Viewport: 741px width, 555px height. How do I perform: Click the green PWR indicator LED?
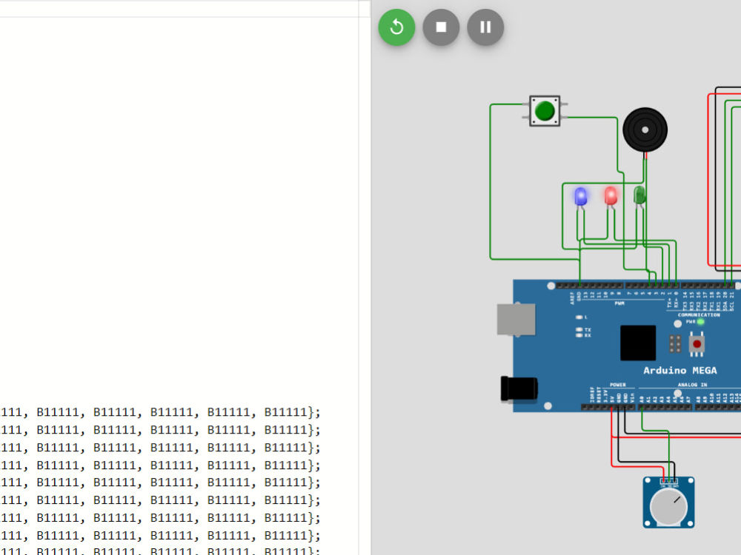click(702, 321)
